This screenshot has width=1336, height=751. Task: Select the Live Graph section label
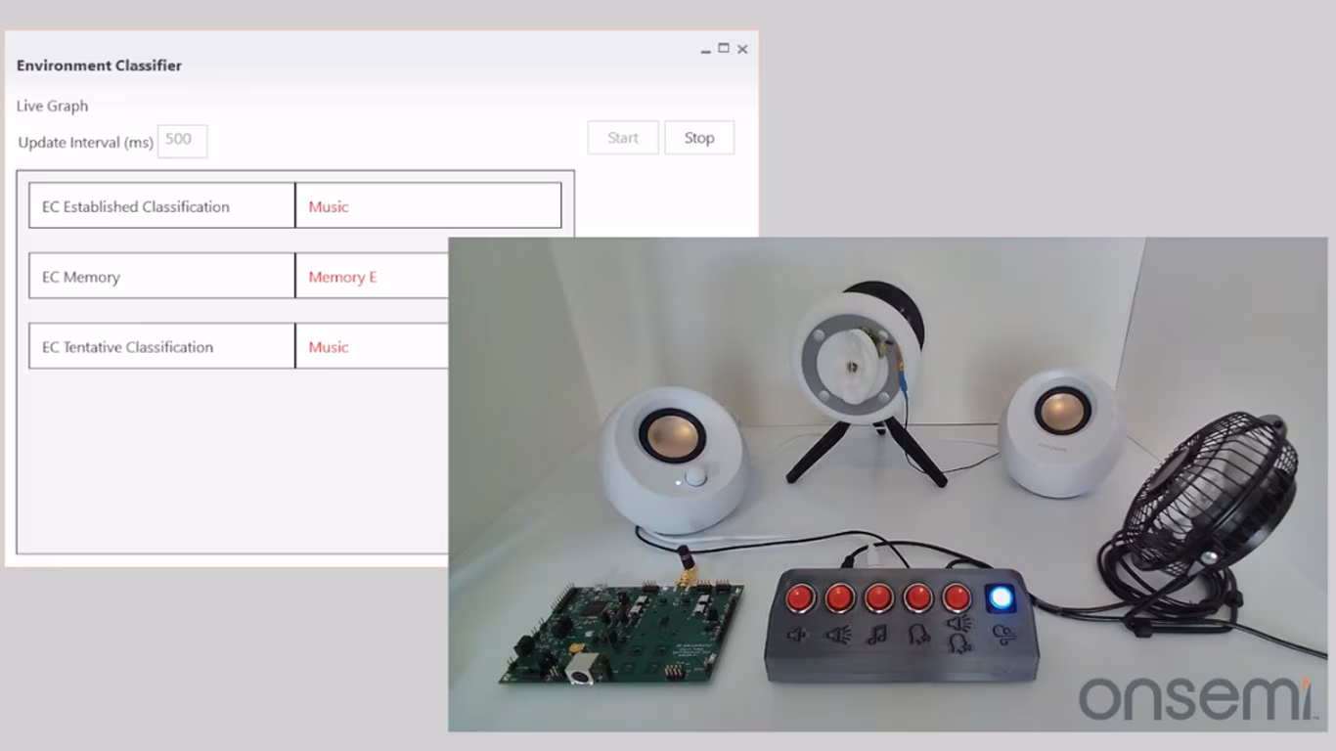pos(51,106)
